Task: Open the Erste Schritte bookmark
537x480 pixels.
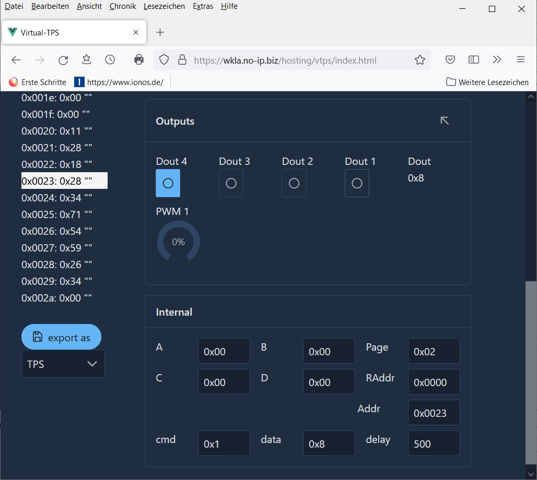Action: pos(38,82)
